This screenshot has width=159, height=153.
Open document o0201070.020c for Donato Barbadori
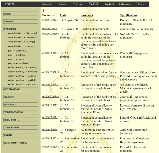50,20
